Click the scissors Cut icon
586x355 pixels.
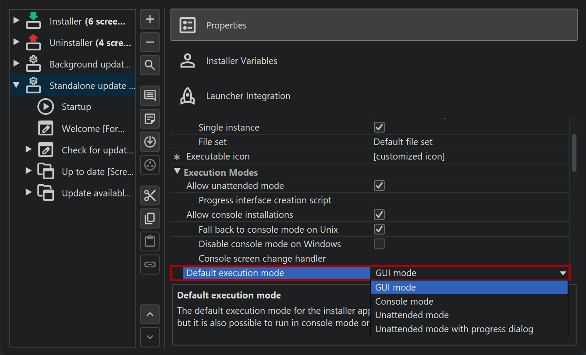[150, 195]
